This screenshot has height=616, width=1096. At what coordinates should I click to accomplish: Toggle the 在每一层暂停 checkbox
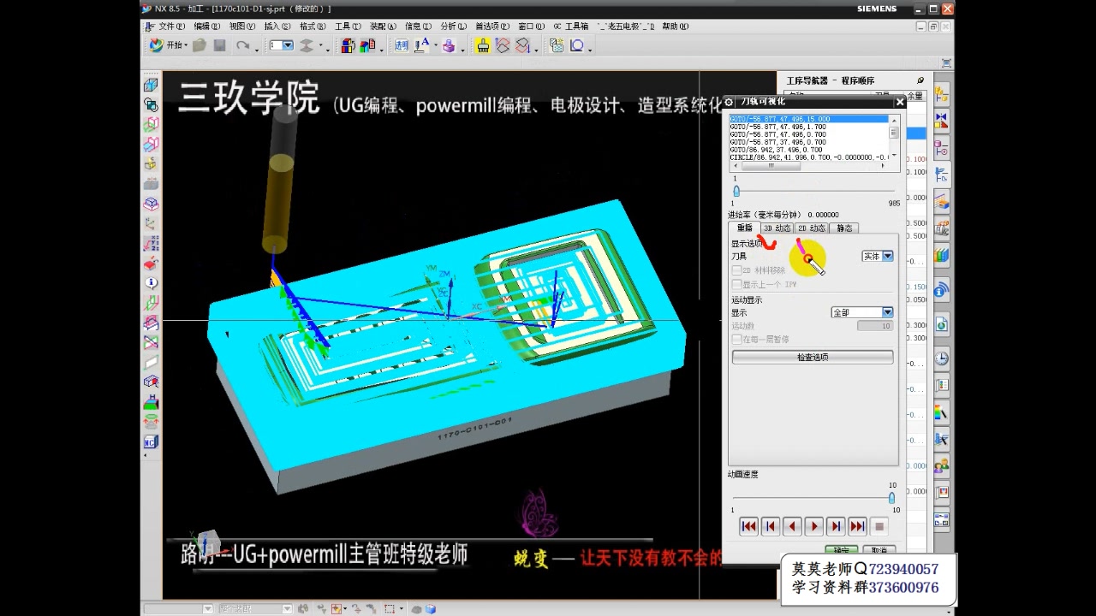click(x=736, y=340)
